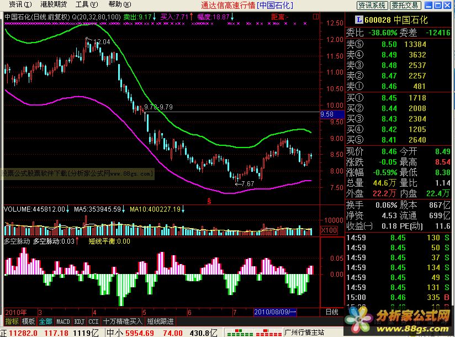The width and height of the screenshot is (455, 337).
Task: Click the green and red signal indicator
Action: (x=253, y=333)
